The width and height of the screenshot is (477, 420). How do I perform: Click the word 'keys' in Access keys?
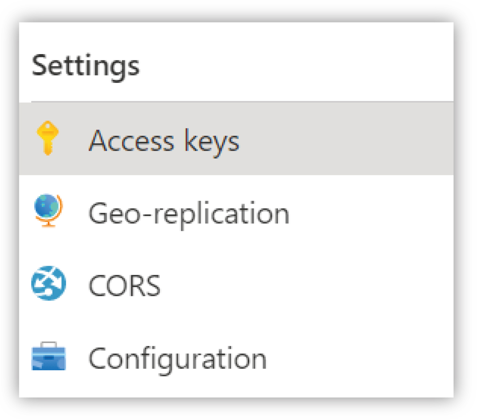pos(212,142)
